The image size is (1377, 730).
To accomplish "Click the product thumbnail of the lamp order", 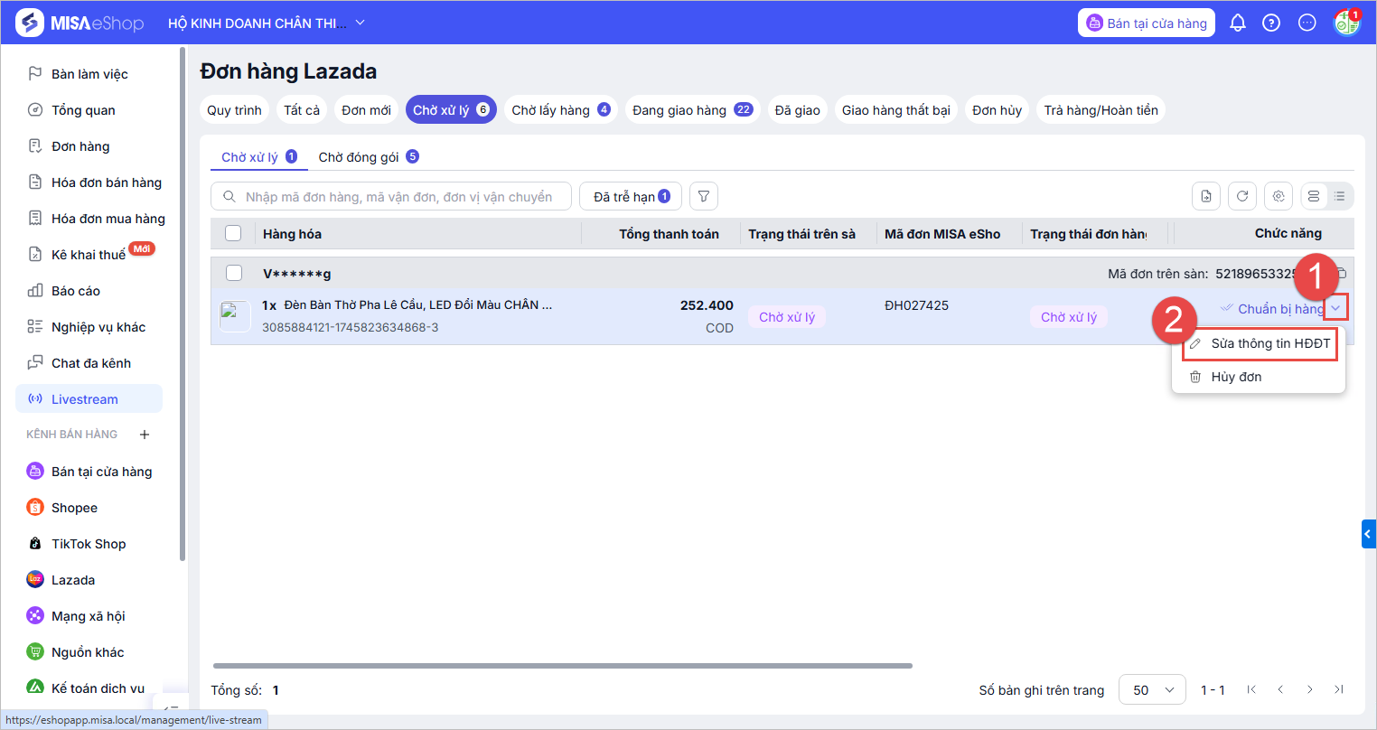I will point(236,316).
